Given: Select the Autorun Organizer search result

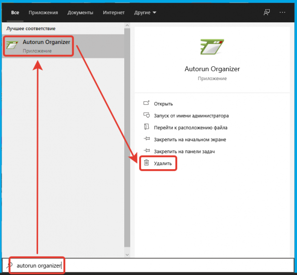Looking at the screenshot, I should [x=63, y=46].
